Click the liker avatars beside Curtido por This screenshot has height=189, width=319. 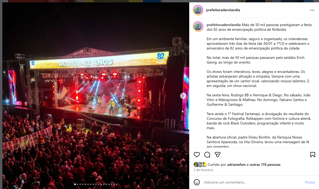(x=200, y=165)
